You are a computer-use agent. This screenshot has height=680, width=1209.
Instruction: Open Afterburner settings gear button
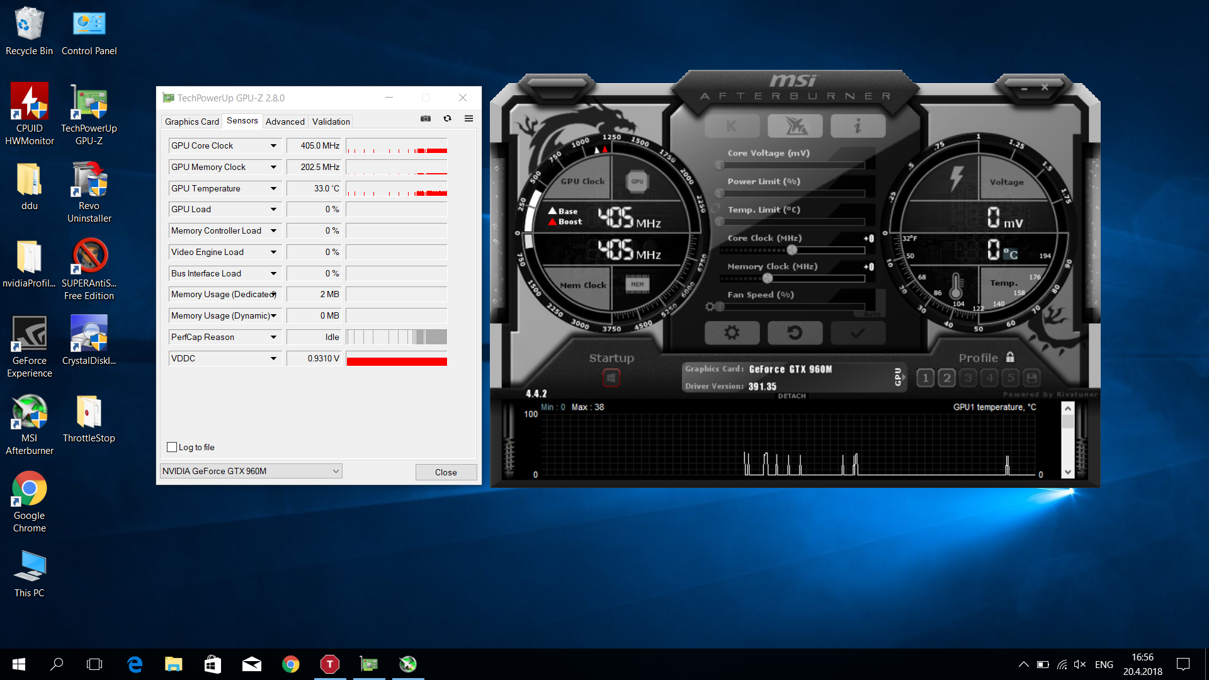pyautogui.click(x=732, y=332)
